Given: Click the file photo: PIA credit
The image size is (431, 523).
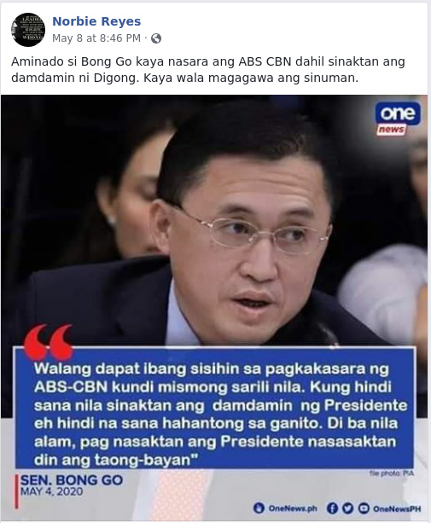Looking at the screenshot, I should (392, 474).
